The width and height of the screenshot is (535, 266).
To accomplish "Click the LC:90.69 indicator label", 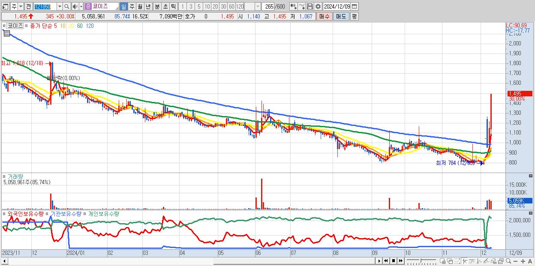I will pos(517,26).
